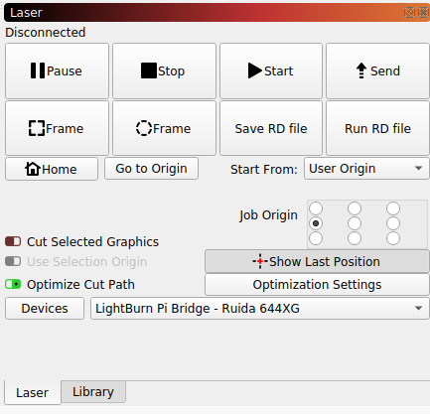
Task: Click the Go to Origin button
Action: [x=151, y=169]
